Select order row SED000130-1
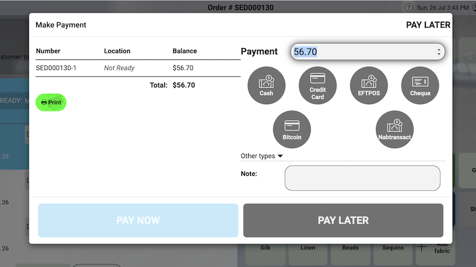 point(138,68)
